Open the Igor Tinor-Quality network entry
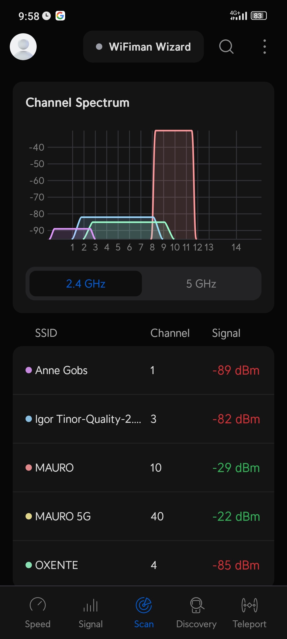 pos(143,419)
